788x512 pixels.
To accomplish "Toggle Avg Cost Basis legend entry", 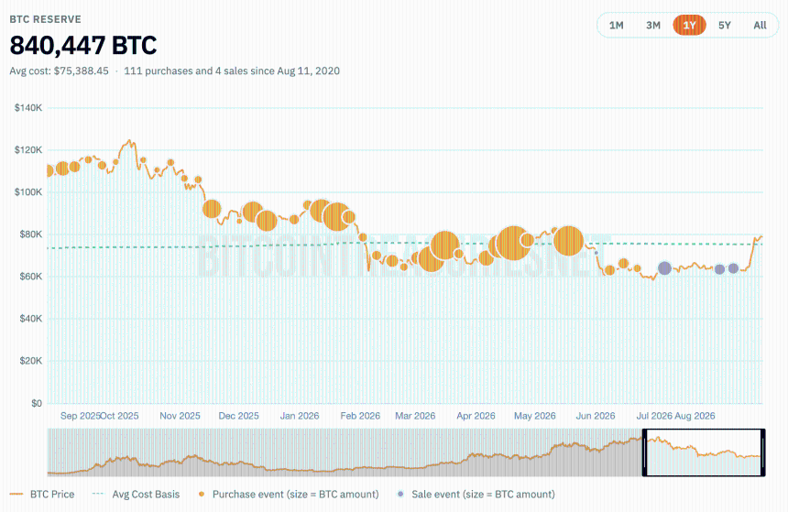I will click(x=136, y=495).
